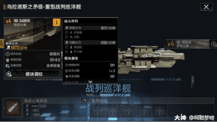Click the 01 护航艇 target entry
Screen dimensions: 217x122
(74, 32)
